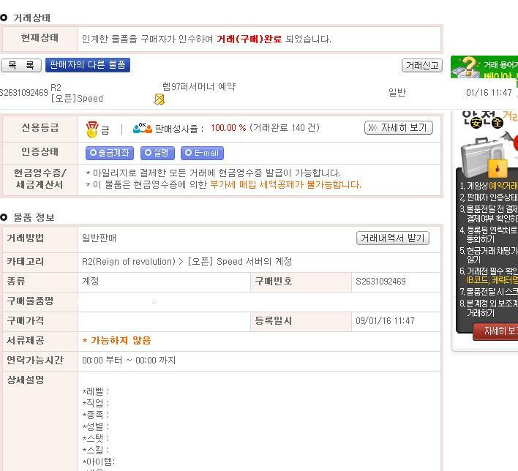Screen dimensions: 518x471
Task: Open 자세히 보기 credit details button
Action: pos(399,127)
